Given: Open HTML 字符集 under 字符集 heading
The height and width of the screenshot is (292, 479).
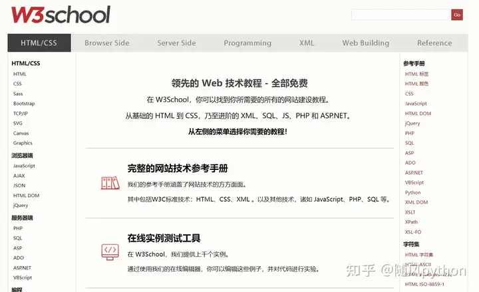Looking at the screenshot, I should pos(419,255).
